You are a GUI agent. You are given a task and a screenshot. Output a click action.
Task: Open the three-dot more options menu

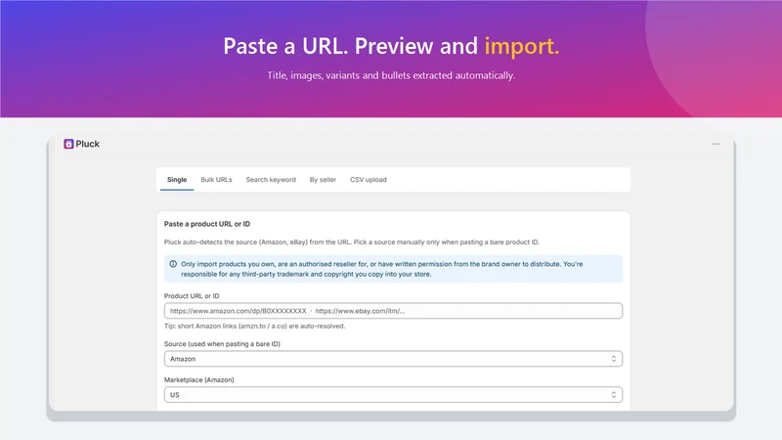click(x=716, y=144)
